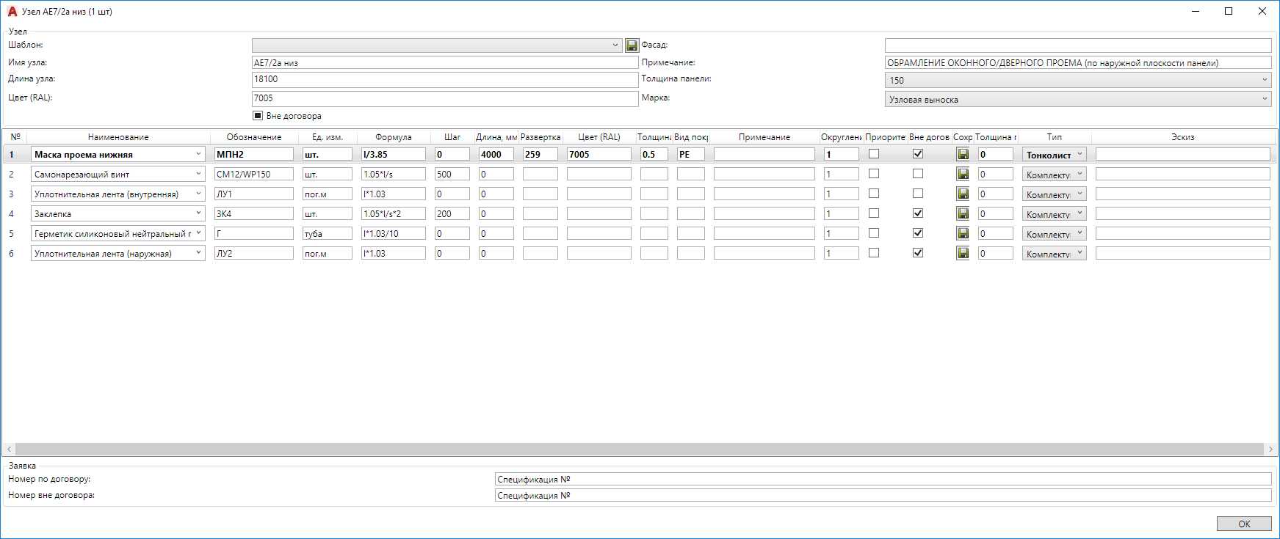1280x539 pixels.
Task: Save the template with the Шаблон save icon
Action: pos(632,45)
